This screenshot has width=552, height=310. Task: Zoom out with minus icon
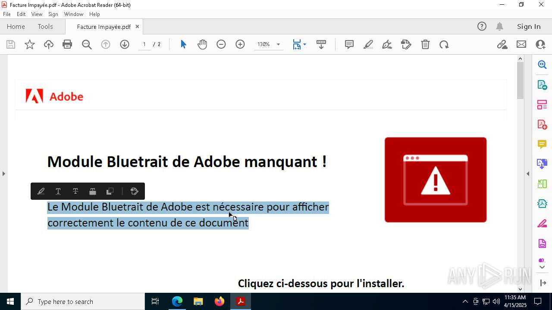(221, 44)
